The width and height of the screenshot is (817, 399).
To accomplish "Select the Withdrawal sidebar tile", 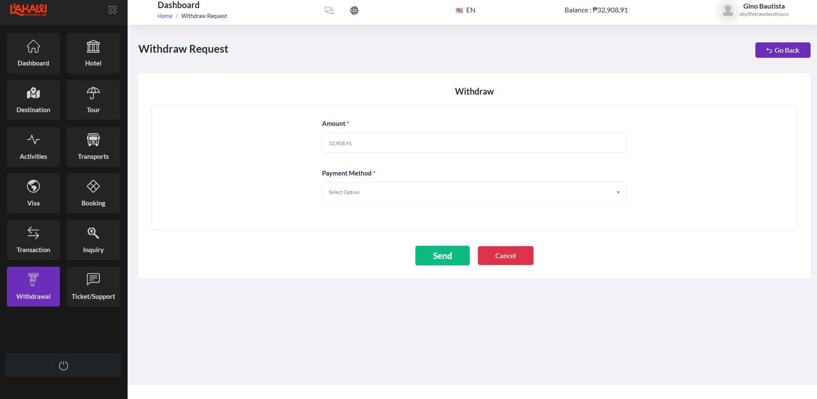I will point(33,286).
